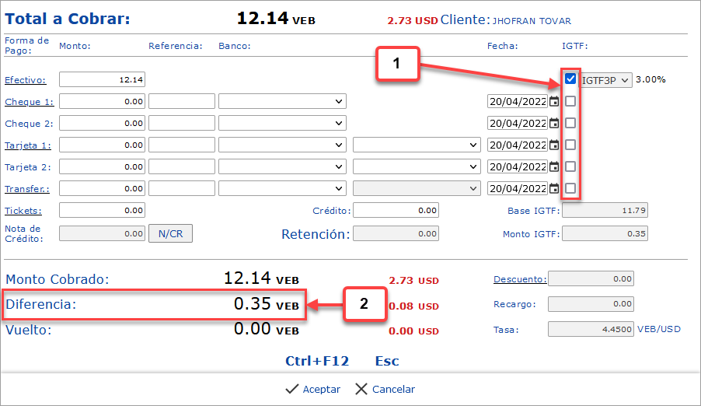Image resolution: width=701 pixels, height=406 pixels.
Task: Enable IGTF checkbox for Cheque 1
Action: coord(570,101)
